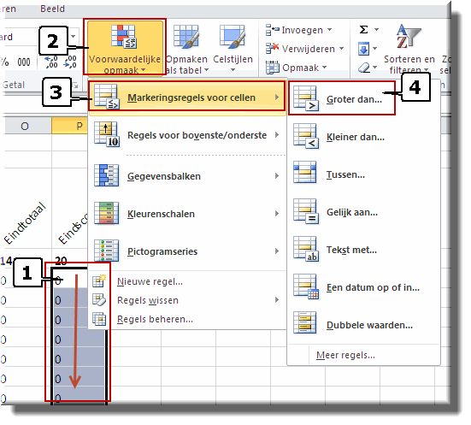This screenshot has height=425, width=471.
Task: Open the Pictogramseries submenu
Action: pos(187,251)
